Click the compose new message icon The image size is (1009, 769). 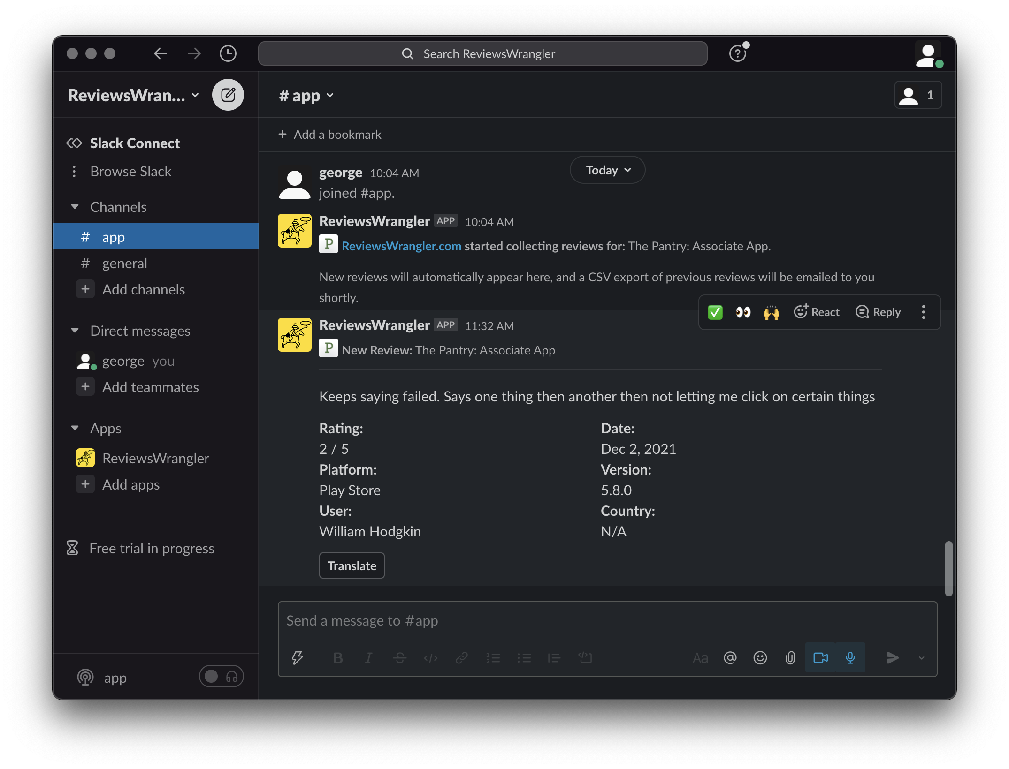click(x=228, y=95)
